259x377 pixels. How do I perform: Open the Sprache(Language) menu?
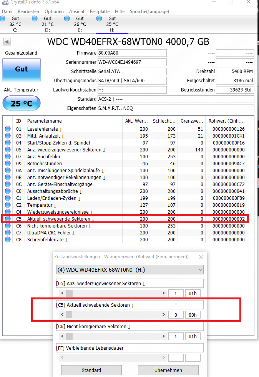(x=149, y=12)
